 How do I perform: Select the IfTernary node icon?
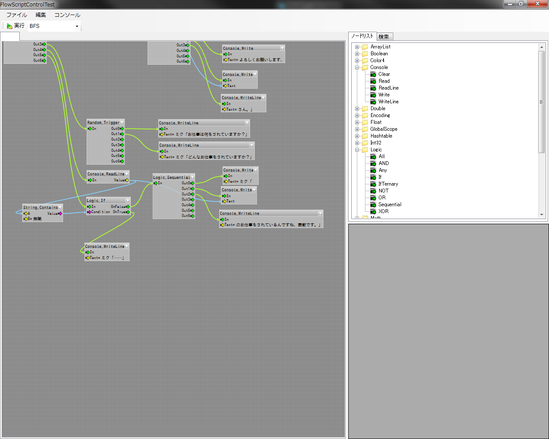coord(373,184)
